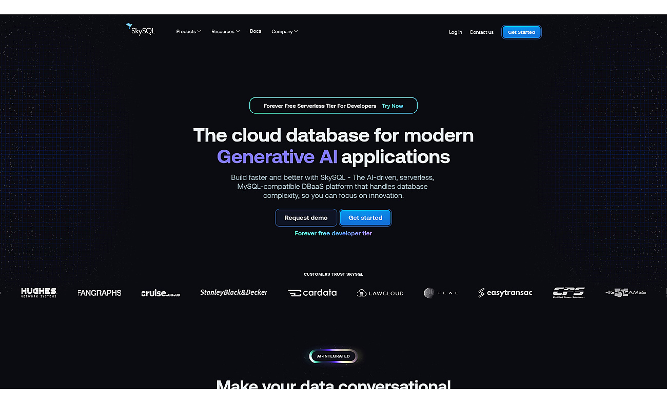The height and width of the screenshot is (404, 667).
Task: Click the LawCloud customer logo
Action: pyautogui.click(x=380, y=293)
